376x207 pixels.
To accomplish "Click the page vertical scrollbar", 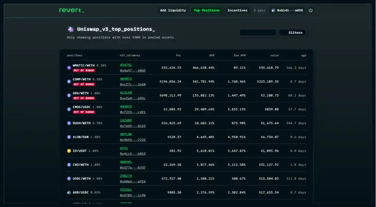I will [371, 17].
